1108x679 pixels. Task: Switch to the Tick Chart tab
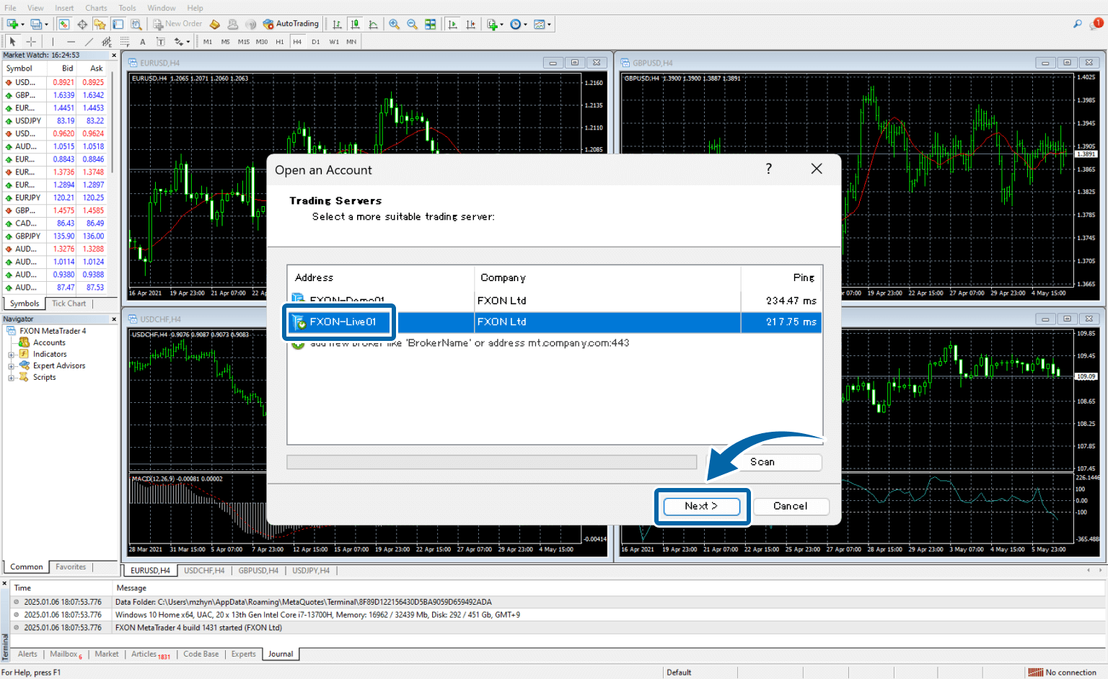[69, 303]
